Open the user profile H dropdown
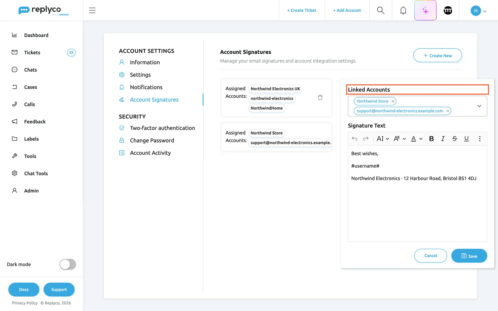This screenshot has width=498, height=311. tap(479, 11)
